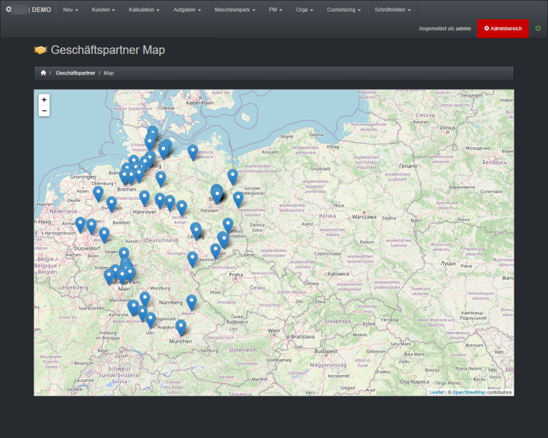Click the marker above Cottbus label
548x438 pixels.
tap(228, 225)
